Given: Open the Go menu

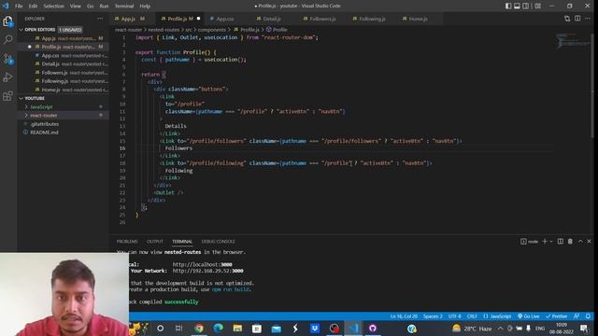Looking at the screenshot, I should [90, 7].
